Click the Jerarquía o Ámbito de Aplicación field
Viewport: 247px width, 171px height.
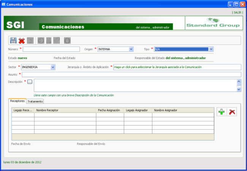click(x=177, y=67)
